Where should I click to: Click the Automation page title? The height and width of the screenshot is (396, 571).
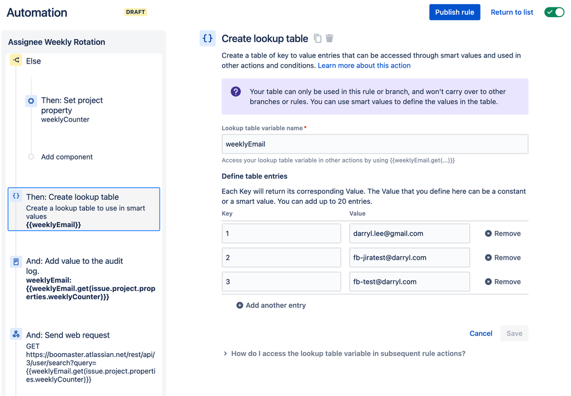point(37,13)
